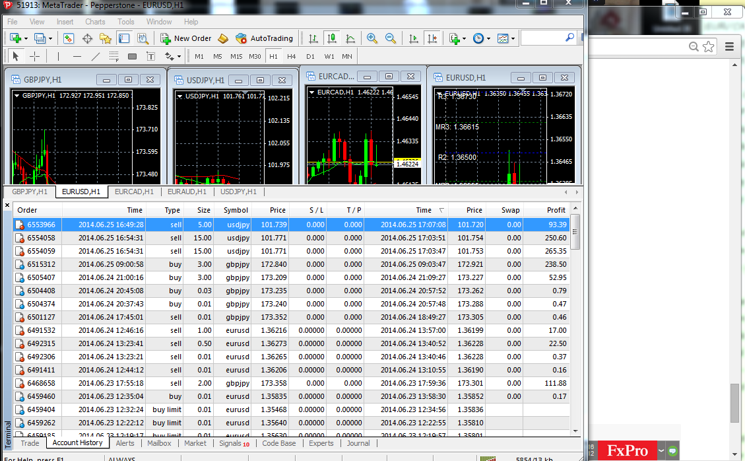The width and height of the screenshot is (745, 461).
Task: Expand the EURCAD,H1 chart title dropdown triangle
Action: click(311, 92)
